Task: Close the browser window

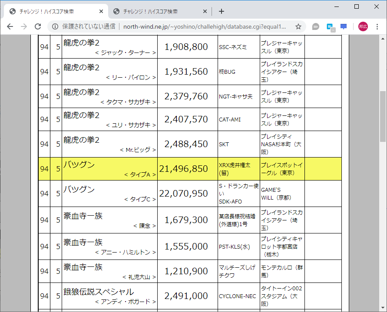Action: [377, 7]
